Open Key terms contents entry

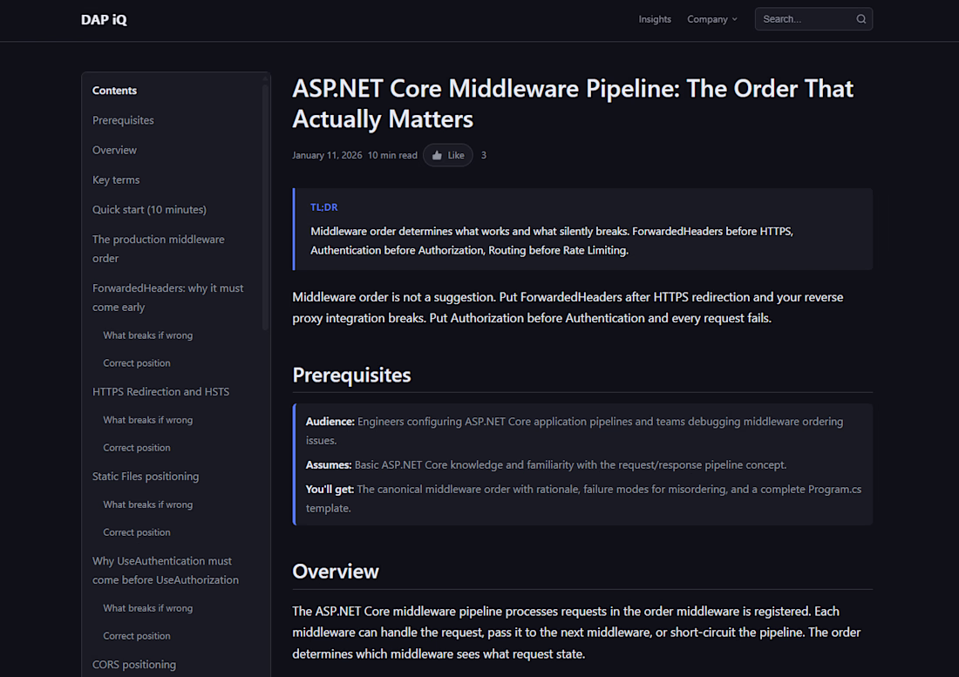pyautogui.click(x=116, y=179)
